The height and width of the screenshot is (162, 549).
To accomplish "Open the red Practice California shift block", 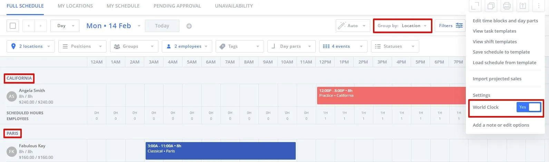I will pos(391,95).
